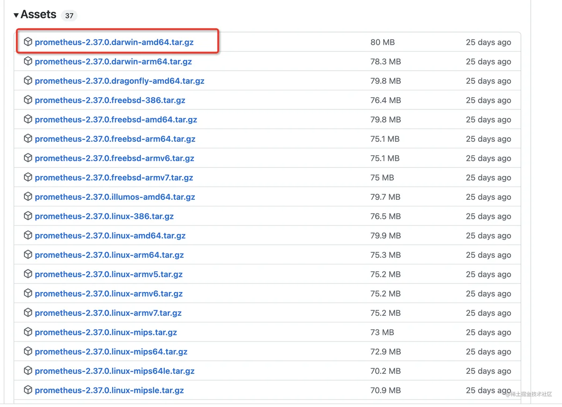Click package icon beside freebsd-386 asset

[x=28, y=100]
